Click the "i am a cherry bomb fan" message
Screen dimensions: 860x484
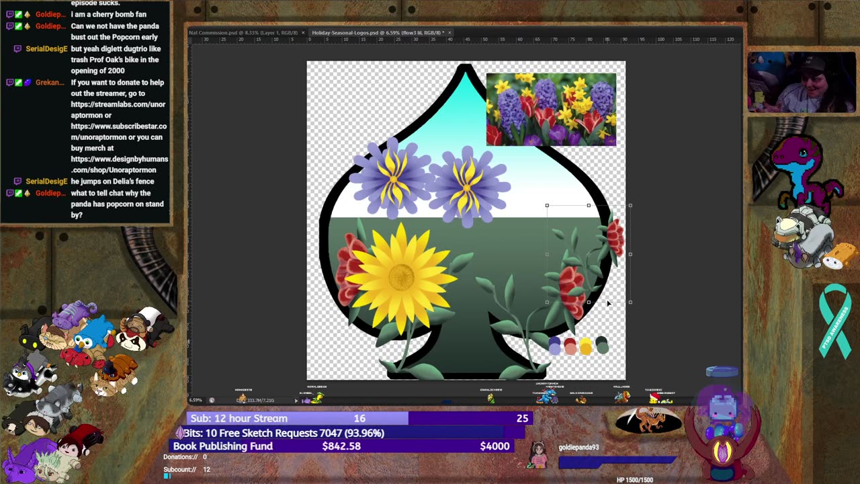point(109,15)
